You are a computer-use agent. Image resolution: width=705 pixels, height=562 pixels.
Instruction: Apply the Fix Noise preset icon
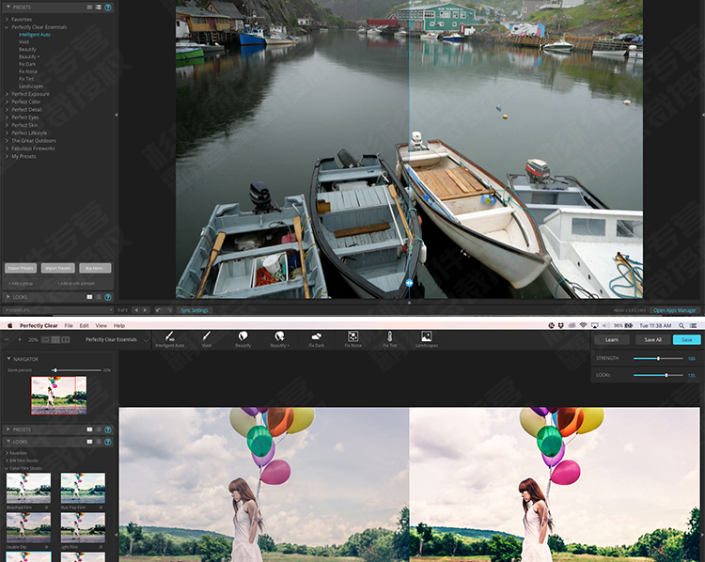pyautogui.click(x=352, y=336)
